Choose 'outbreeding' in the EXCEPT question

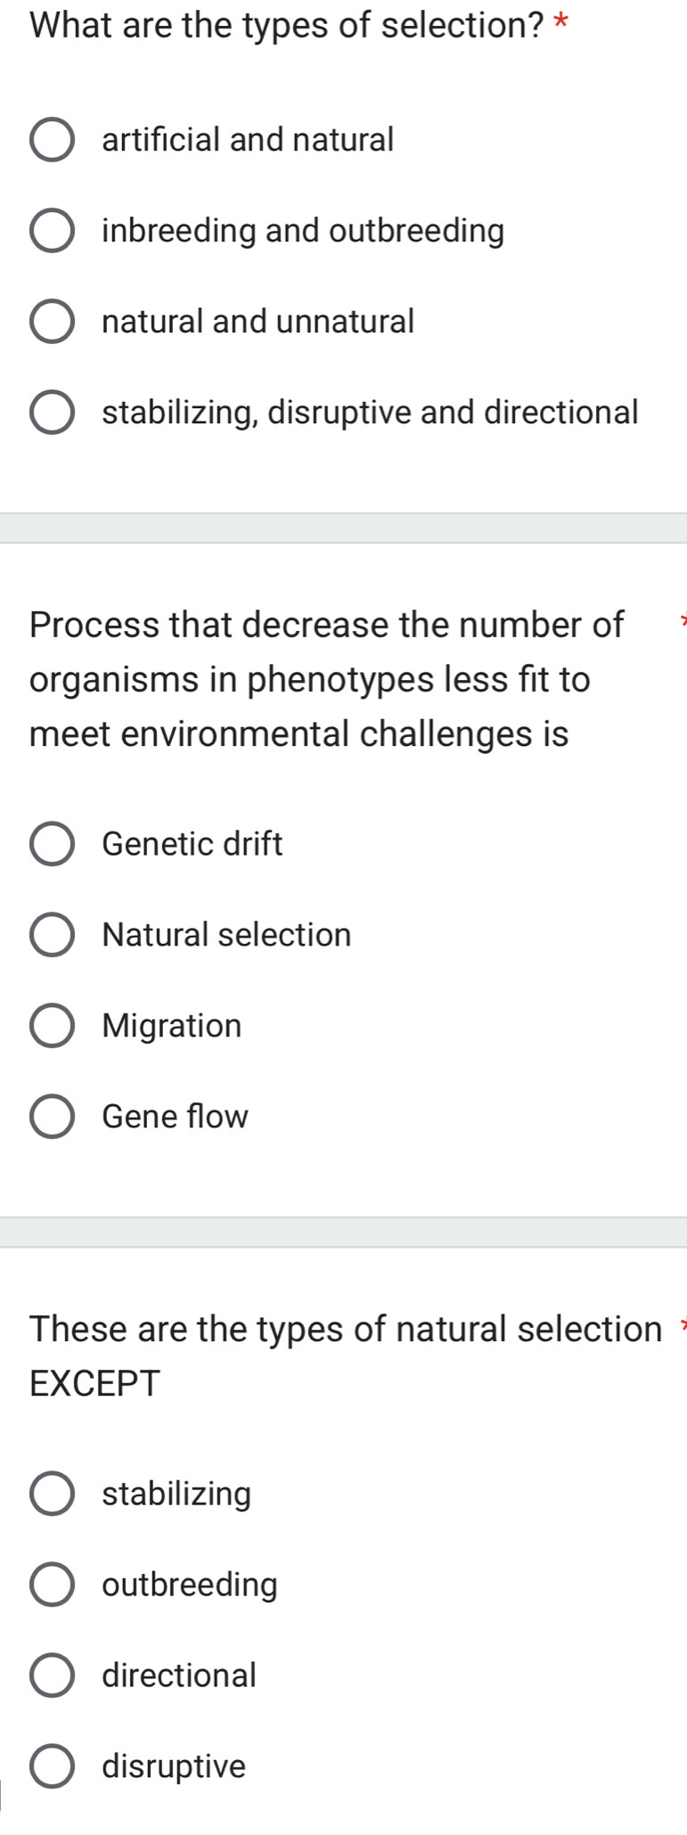[x=54, y=1585]
